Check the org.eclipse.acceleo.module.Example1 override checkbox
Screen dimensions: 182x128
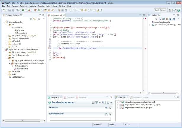click(120, 102)
